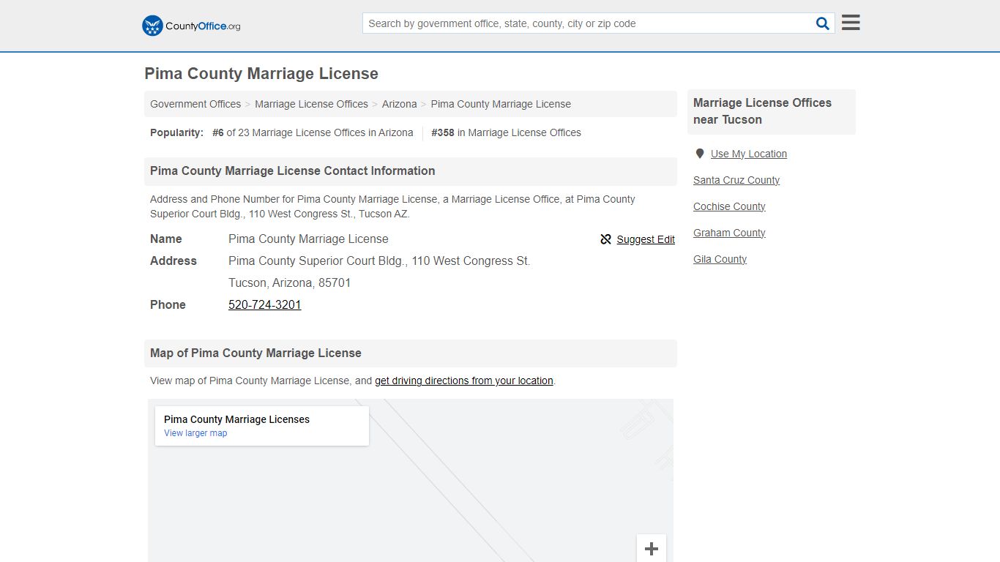
Task: Open the Government Offices breadcrumb
Action: (x=195, y=104)
